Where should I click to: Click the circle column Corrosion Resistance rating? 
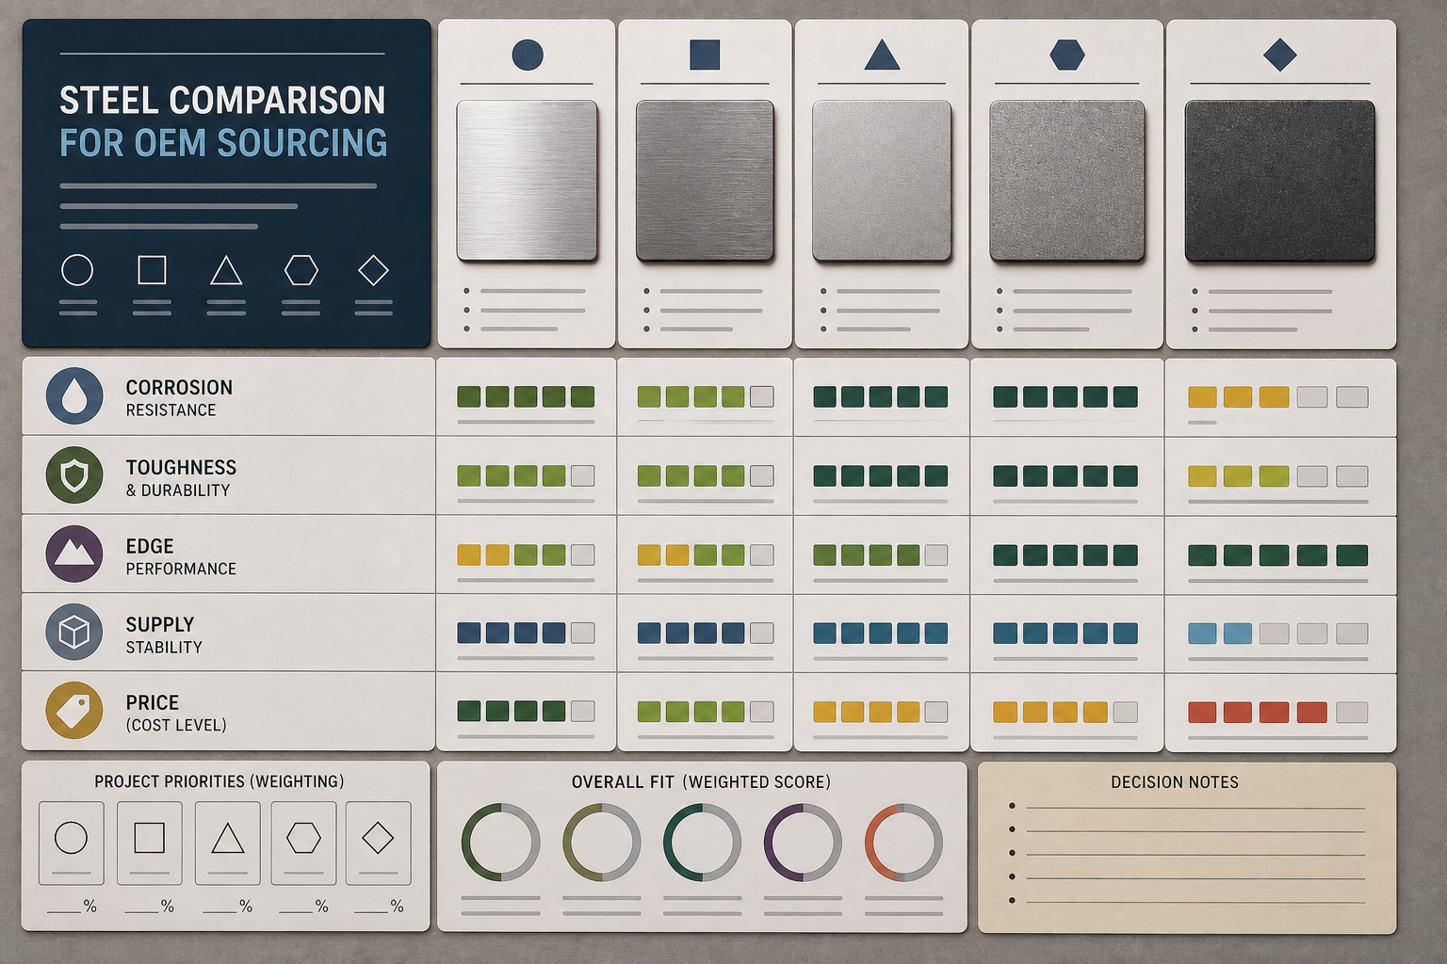(526, 396)
